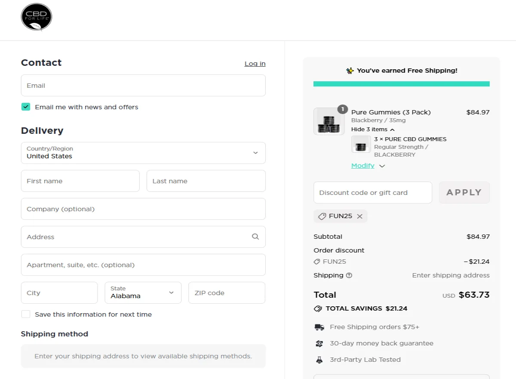Image resolution: width=516 pixels, height=379 pixels.
Task: Click the 30-day money back guarantee icon
Action: (319, 343)
